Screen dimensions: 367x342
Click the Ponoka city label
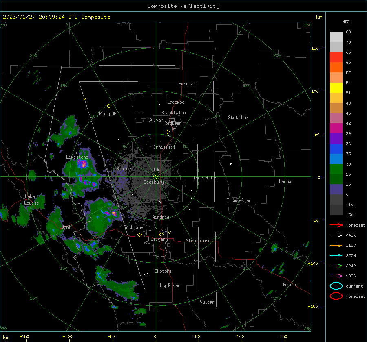click(186, 84)
